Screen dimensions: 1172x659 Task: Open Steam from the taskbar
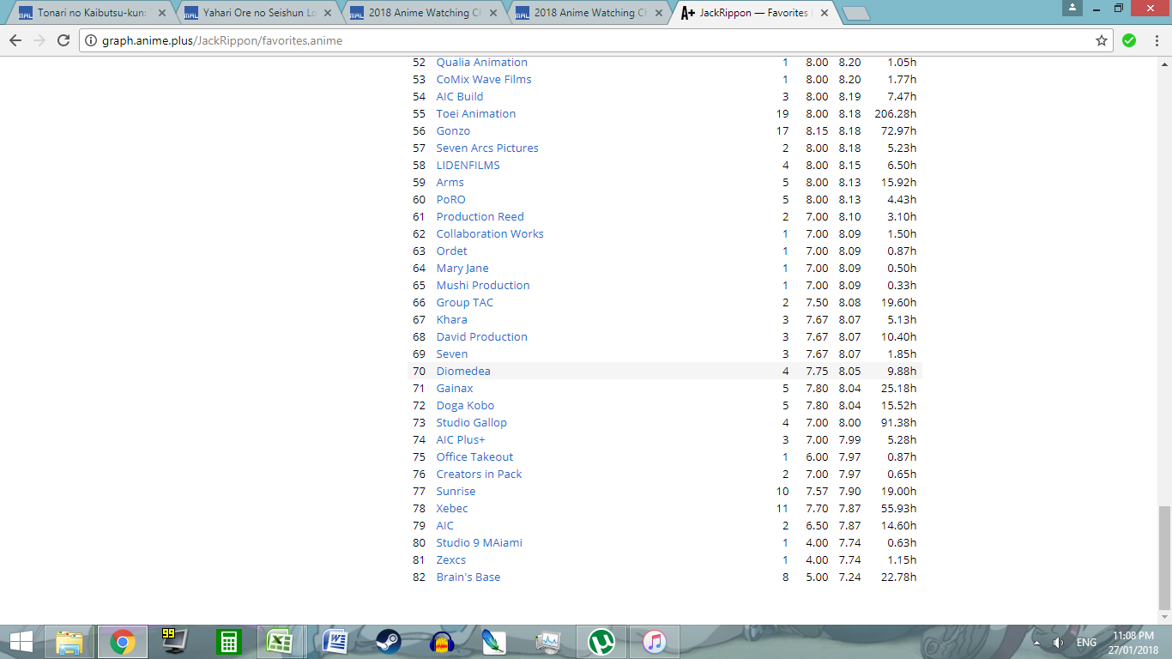[389, 642]
